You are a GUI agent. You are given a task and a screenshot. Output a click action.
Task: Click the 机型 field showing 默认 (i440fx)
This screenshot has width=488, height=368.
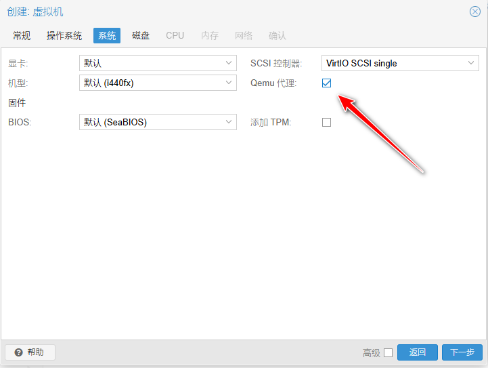[x=158, y=83]
